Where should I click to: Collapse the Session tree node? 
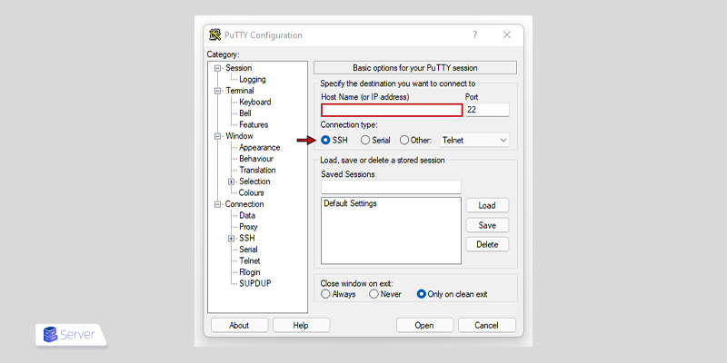217,68
